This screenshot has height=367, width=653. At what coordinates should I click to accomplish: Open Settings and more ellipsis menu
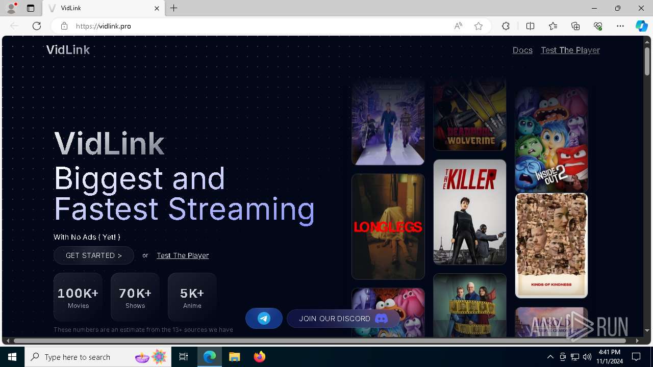pyautogui.click(x=620, y=26)
